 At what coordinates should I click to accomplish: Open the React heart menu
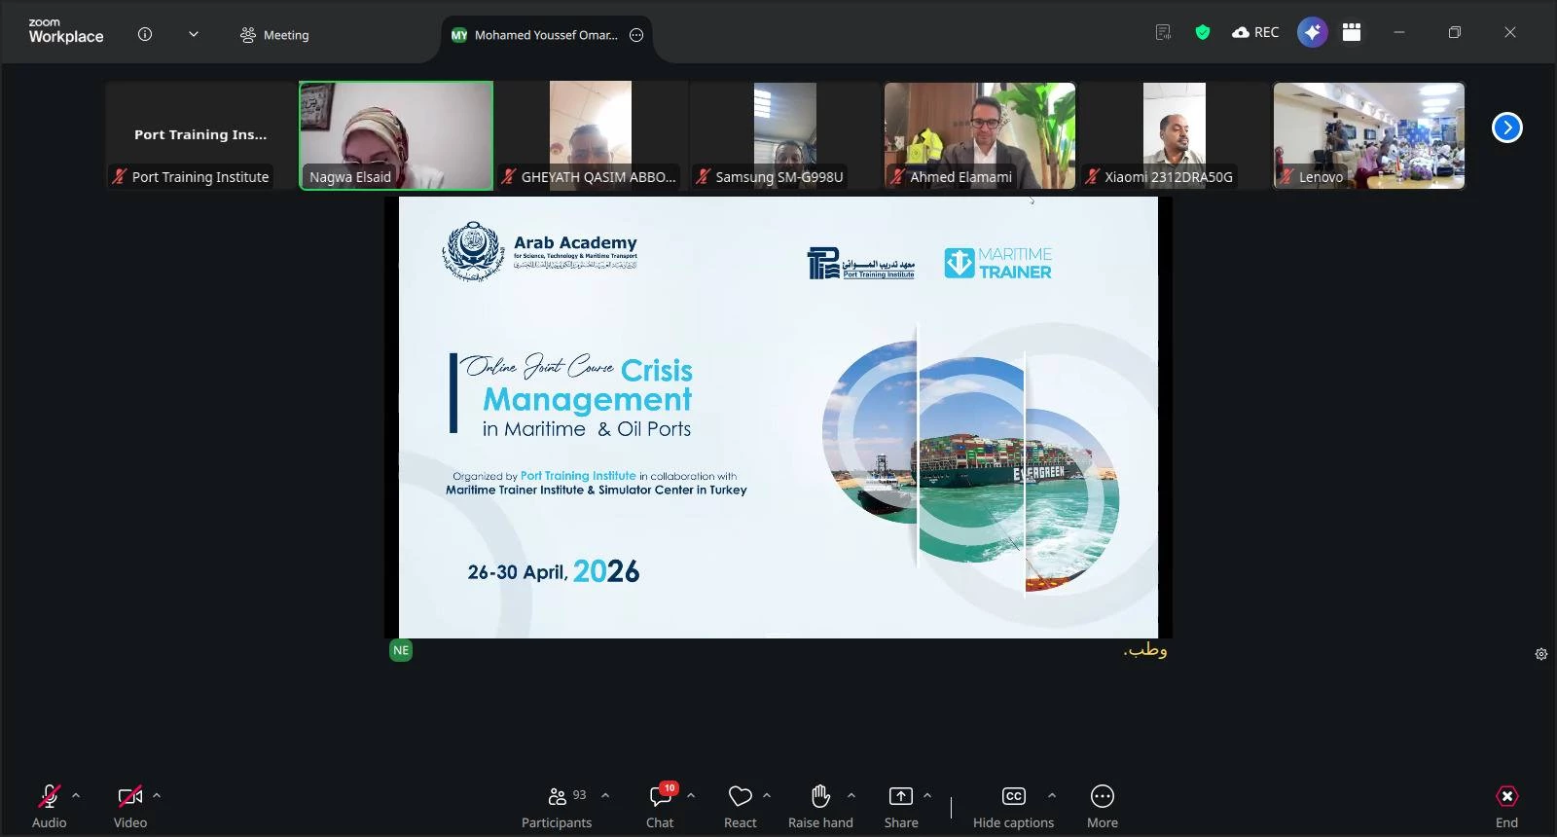(740, 806)
